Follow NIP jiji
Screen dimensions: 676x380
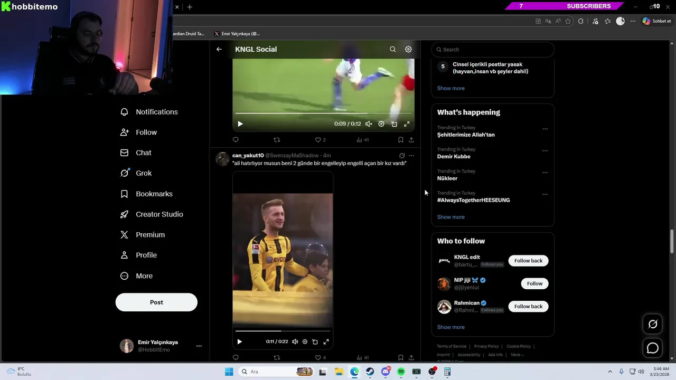tap(534, 283)
